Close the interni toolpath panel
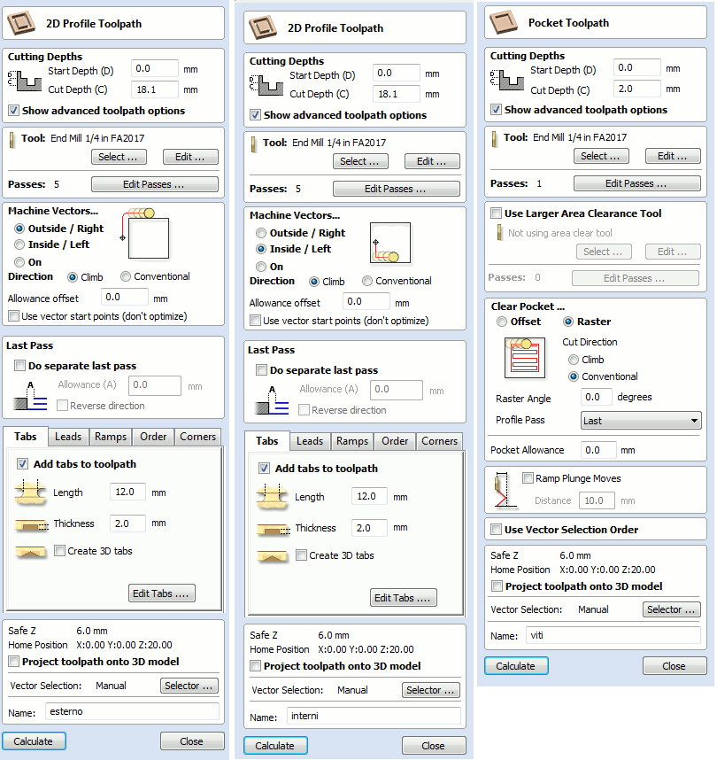Viewport: 717px width, 760px height. pyautogui.click(x=433, y=746)
